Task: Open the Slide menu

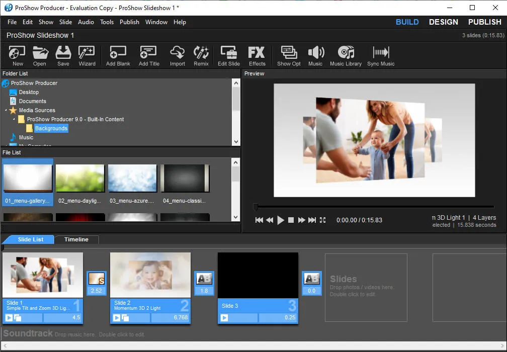Action: [x=65, y=22]
